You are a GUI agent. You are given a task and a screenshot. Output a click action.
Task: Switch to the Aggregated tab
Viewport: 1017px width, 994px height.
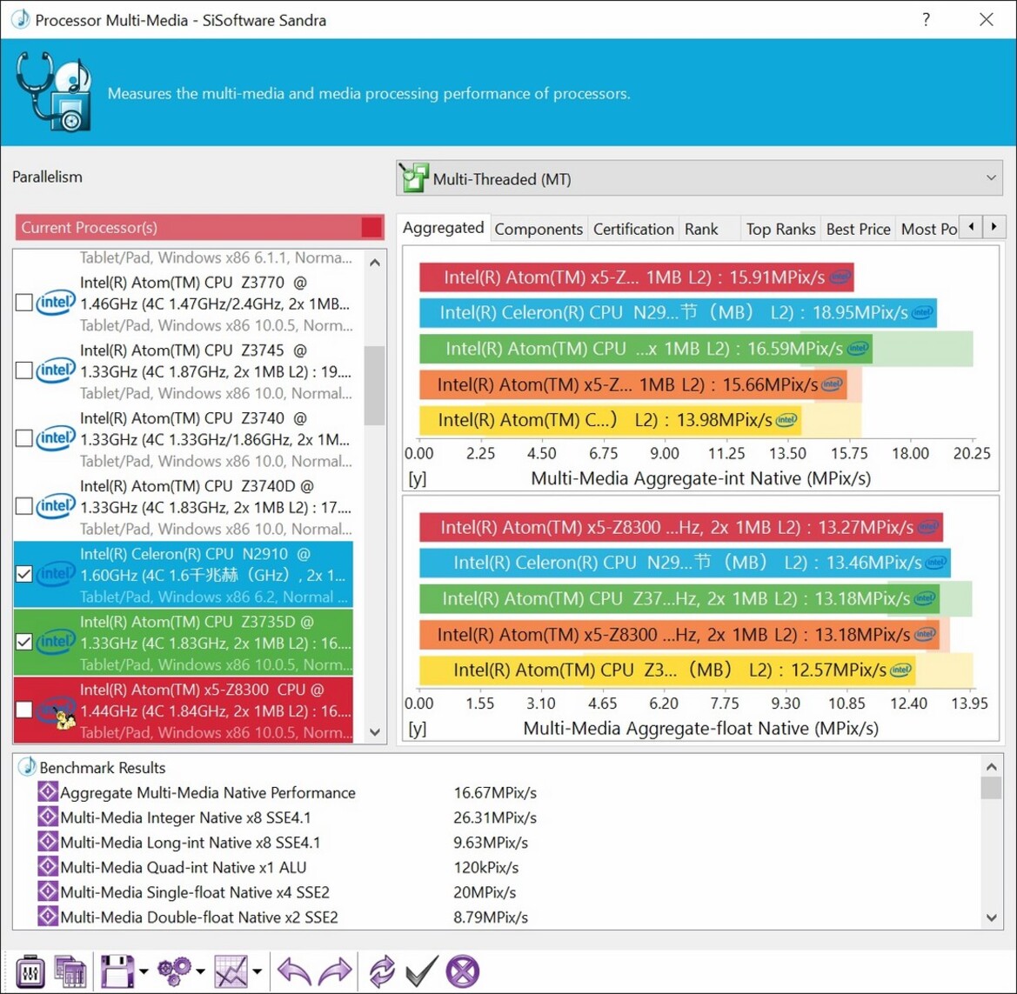[443, 228]
